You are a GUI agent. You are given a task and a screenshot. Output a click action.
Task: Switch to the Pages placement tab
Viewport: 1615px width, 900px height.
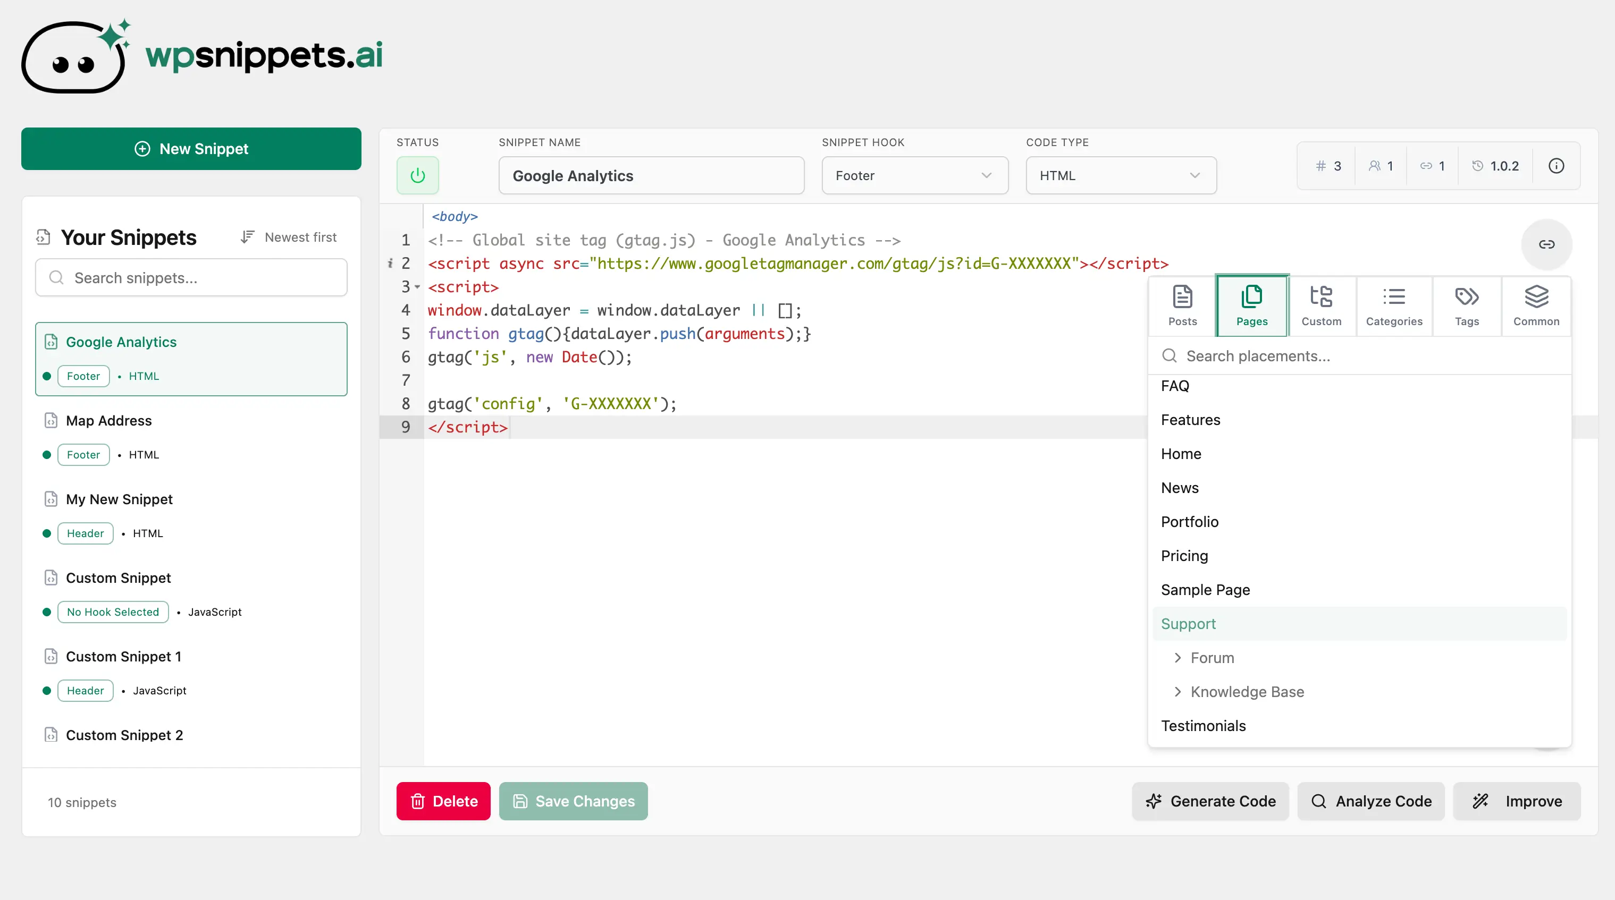coord(1251,305)
